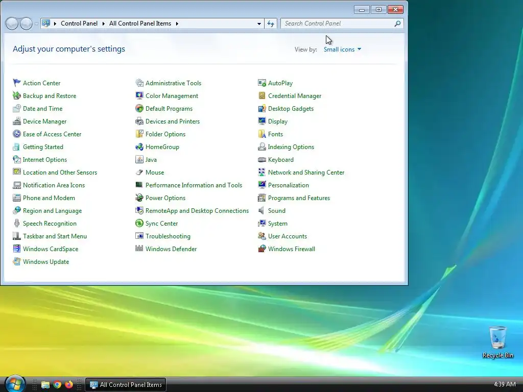Image resolution: width=523 pixels, height=392 pixels.
Task: Click the address bar refresh button
Action: pyautogui.click(x=271, y=23)
